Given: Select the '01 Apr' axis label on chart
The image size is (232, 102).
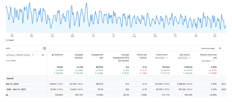Looking at the screenshot, I should point(52,35).
